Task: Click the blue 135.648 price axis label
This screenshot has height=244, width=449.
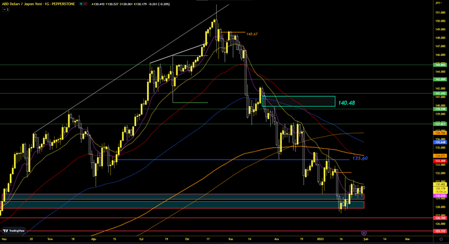Action: click(440, 142)
